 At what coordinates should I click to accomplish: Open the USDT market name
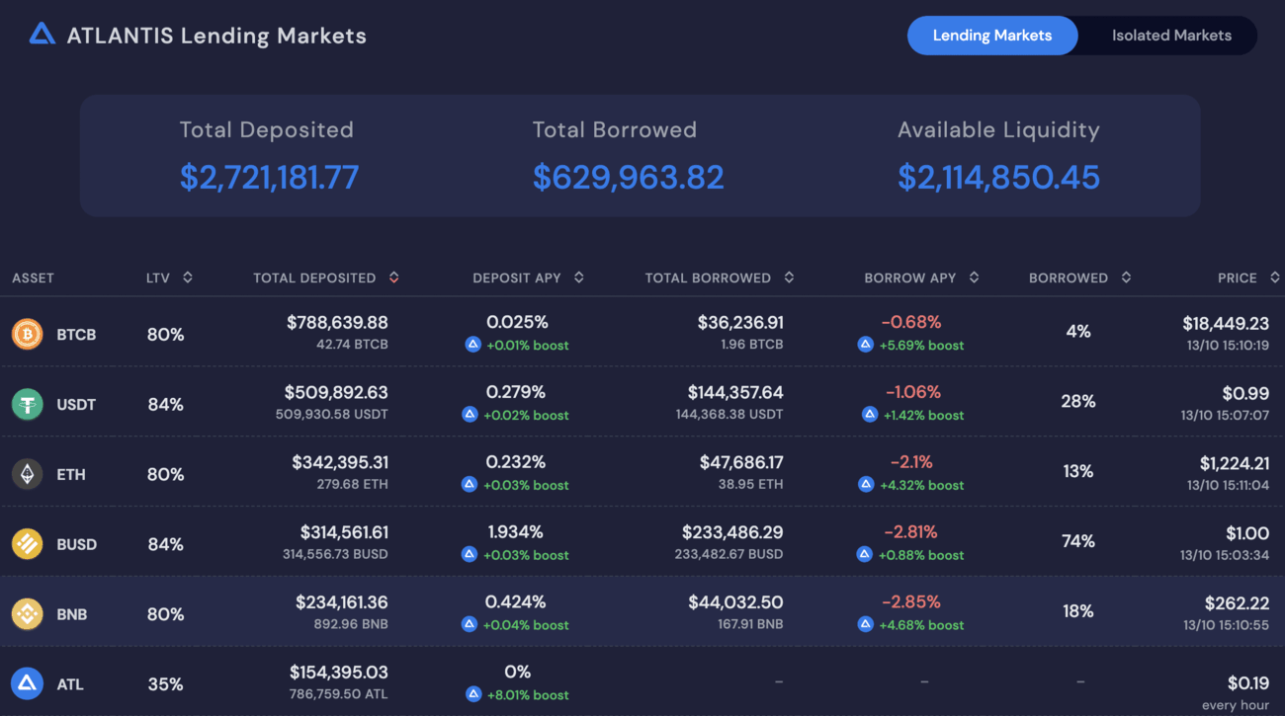tap(76, 405)
